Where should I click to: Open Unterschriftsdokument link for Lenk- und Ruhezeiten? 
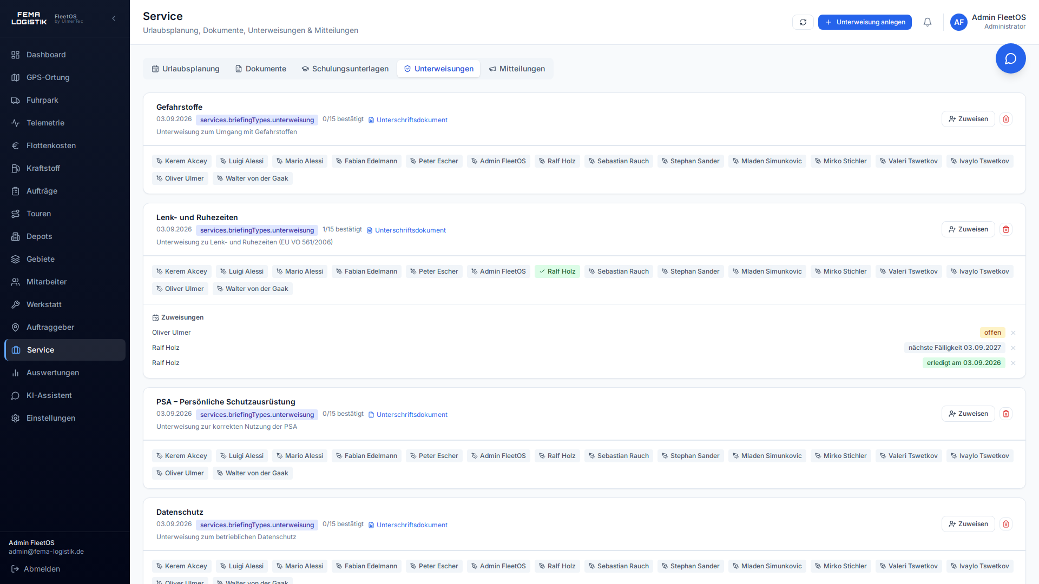point(406,230)
